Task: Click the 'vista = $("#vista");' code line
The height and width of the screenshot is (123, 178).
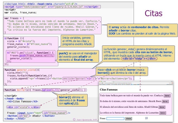Action: coord(21,41)
